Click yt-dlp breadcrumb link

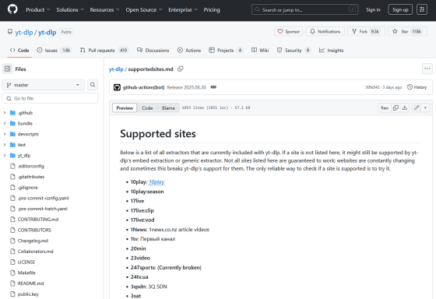(x=116, y=69)
